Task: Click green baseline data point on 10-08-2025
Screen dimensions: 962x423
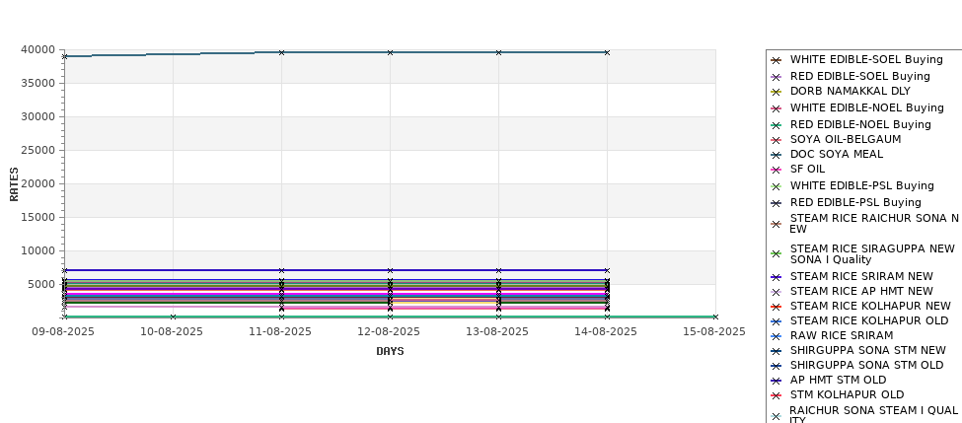Action: point(173,317)
